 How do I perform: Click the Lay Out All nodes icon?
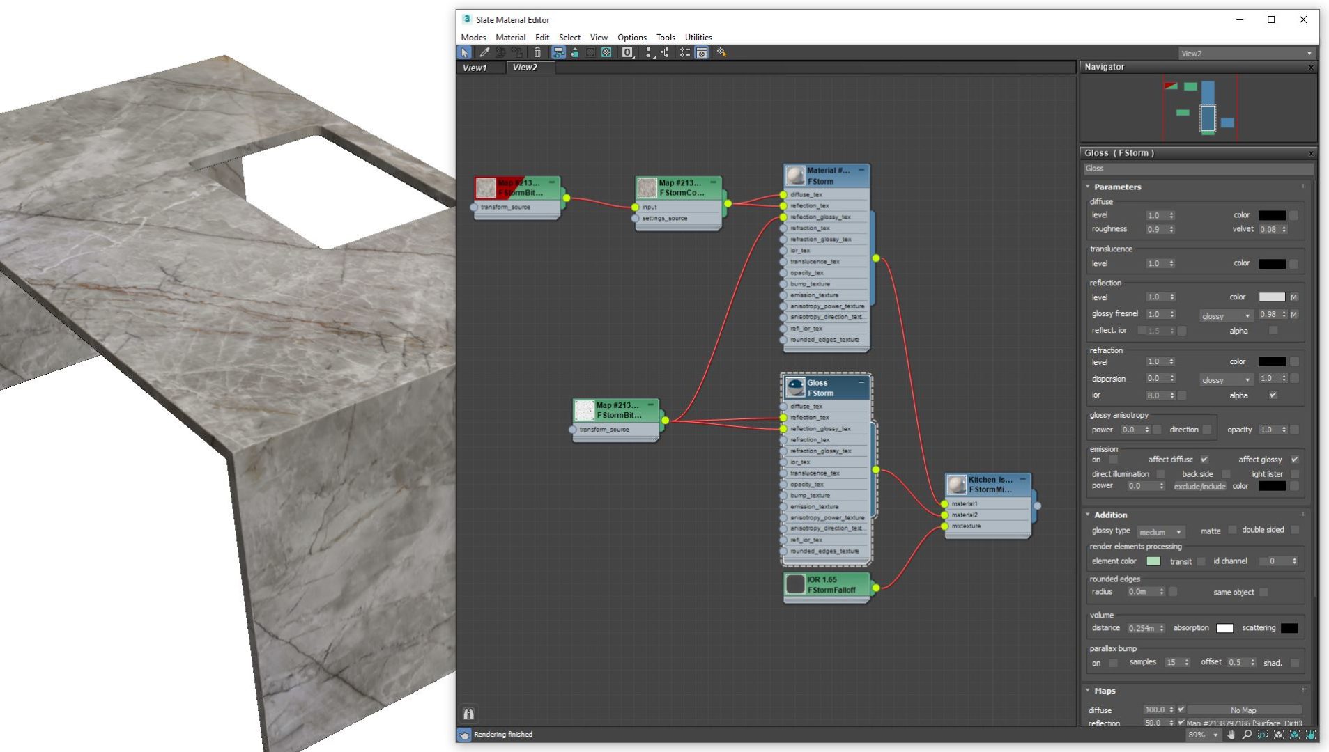(648, 53)
